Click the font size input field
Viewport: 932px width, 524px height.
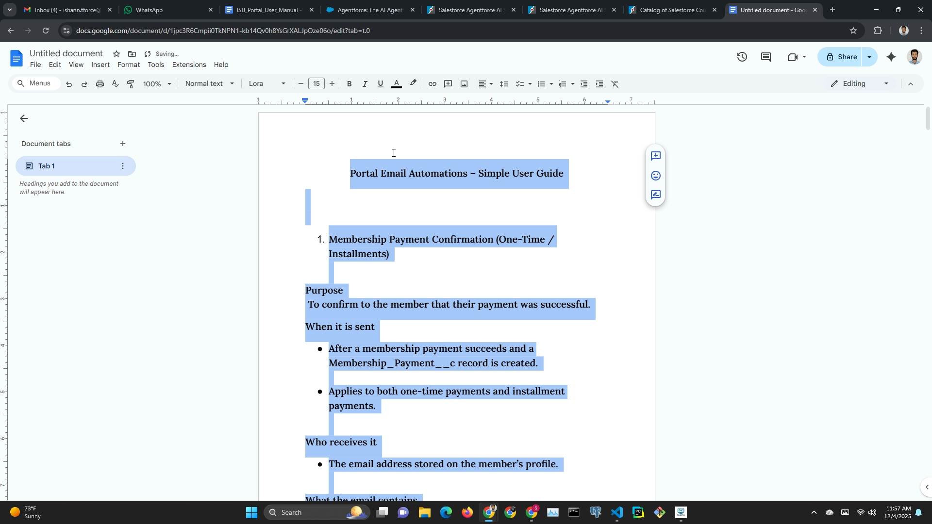tap(316, 84)
